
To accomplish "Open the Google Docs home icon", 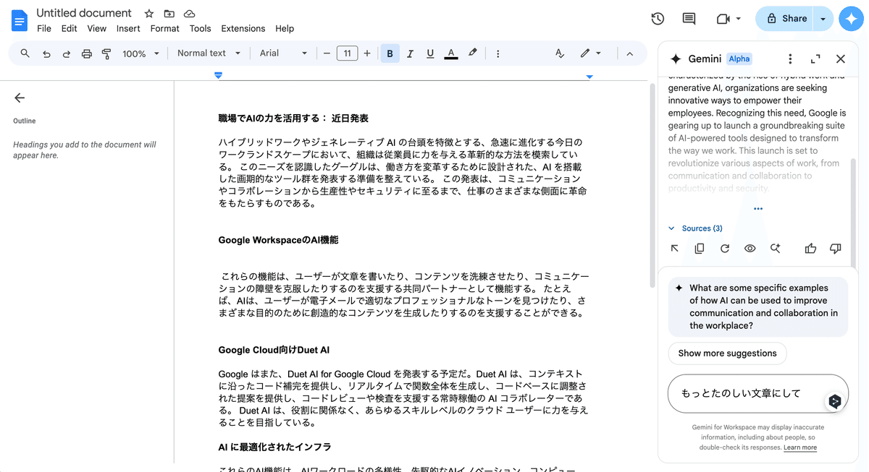I will point(20,20).
